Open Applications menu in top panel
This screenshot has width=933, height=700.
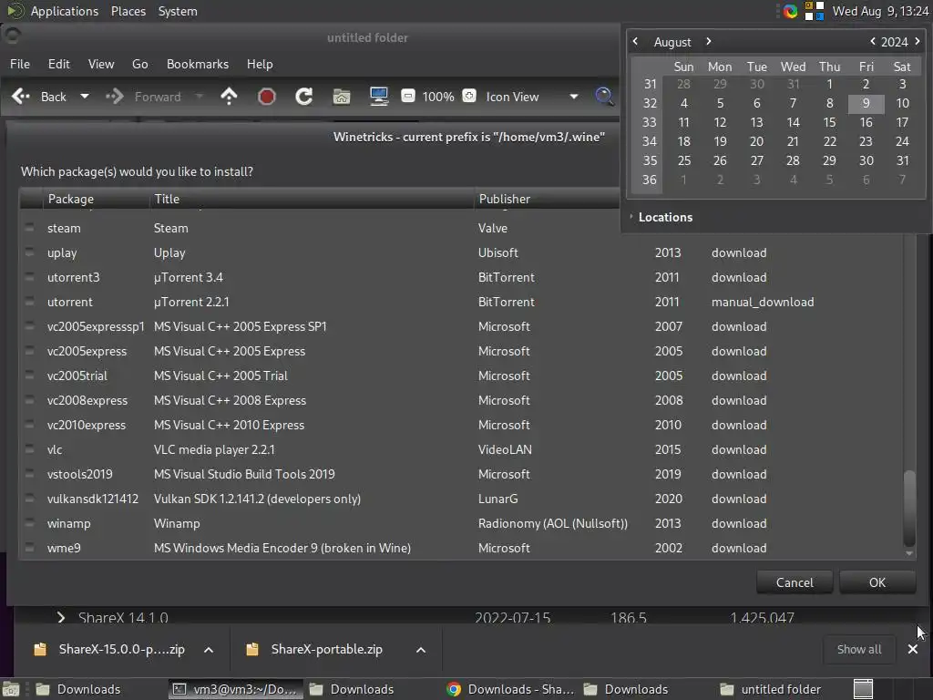pos(65,11)
